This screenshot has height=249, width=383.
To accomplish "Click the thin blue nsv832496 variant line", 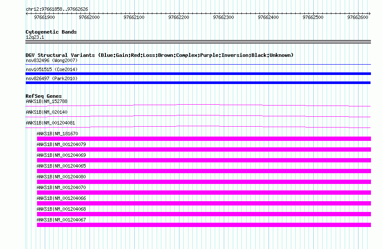I will 198,65.
